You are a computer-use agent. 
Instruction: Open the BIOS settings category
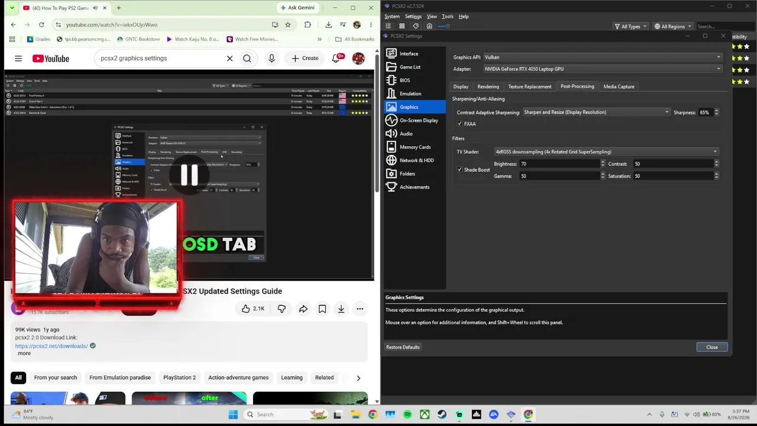(415, 80)
